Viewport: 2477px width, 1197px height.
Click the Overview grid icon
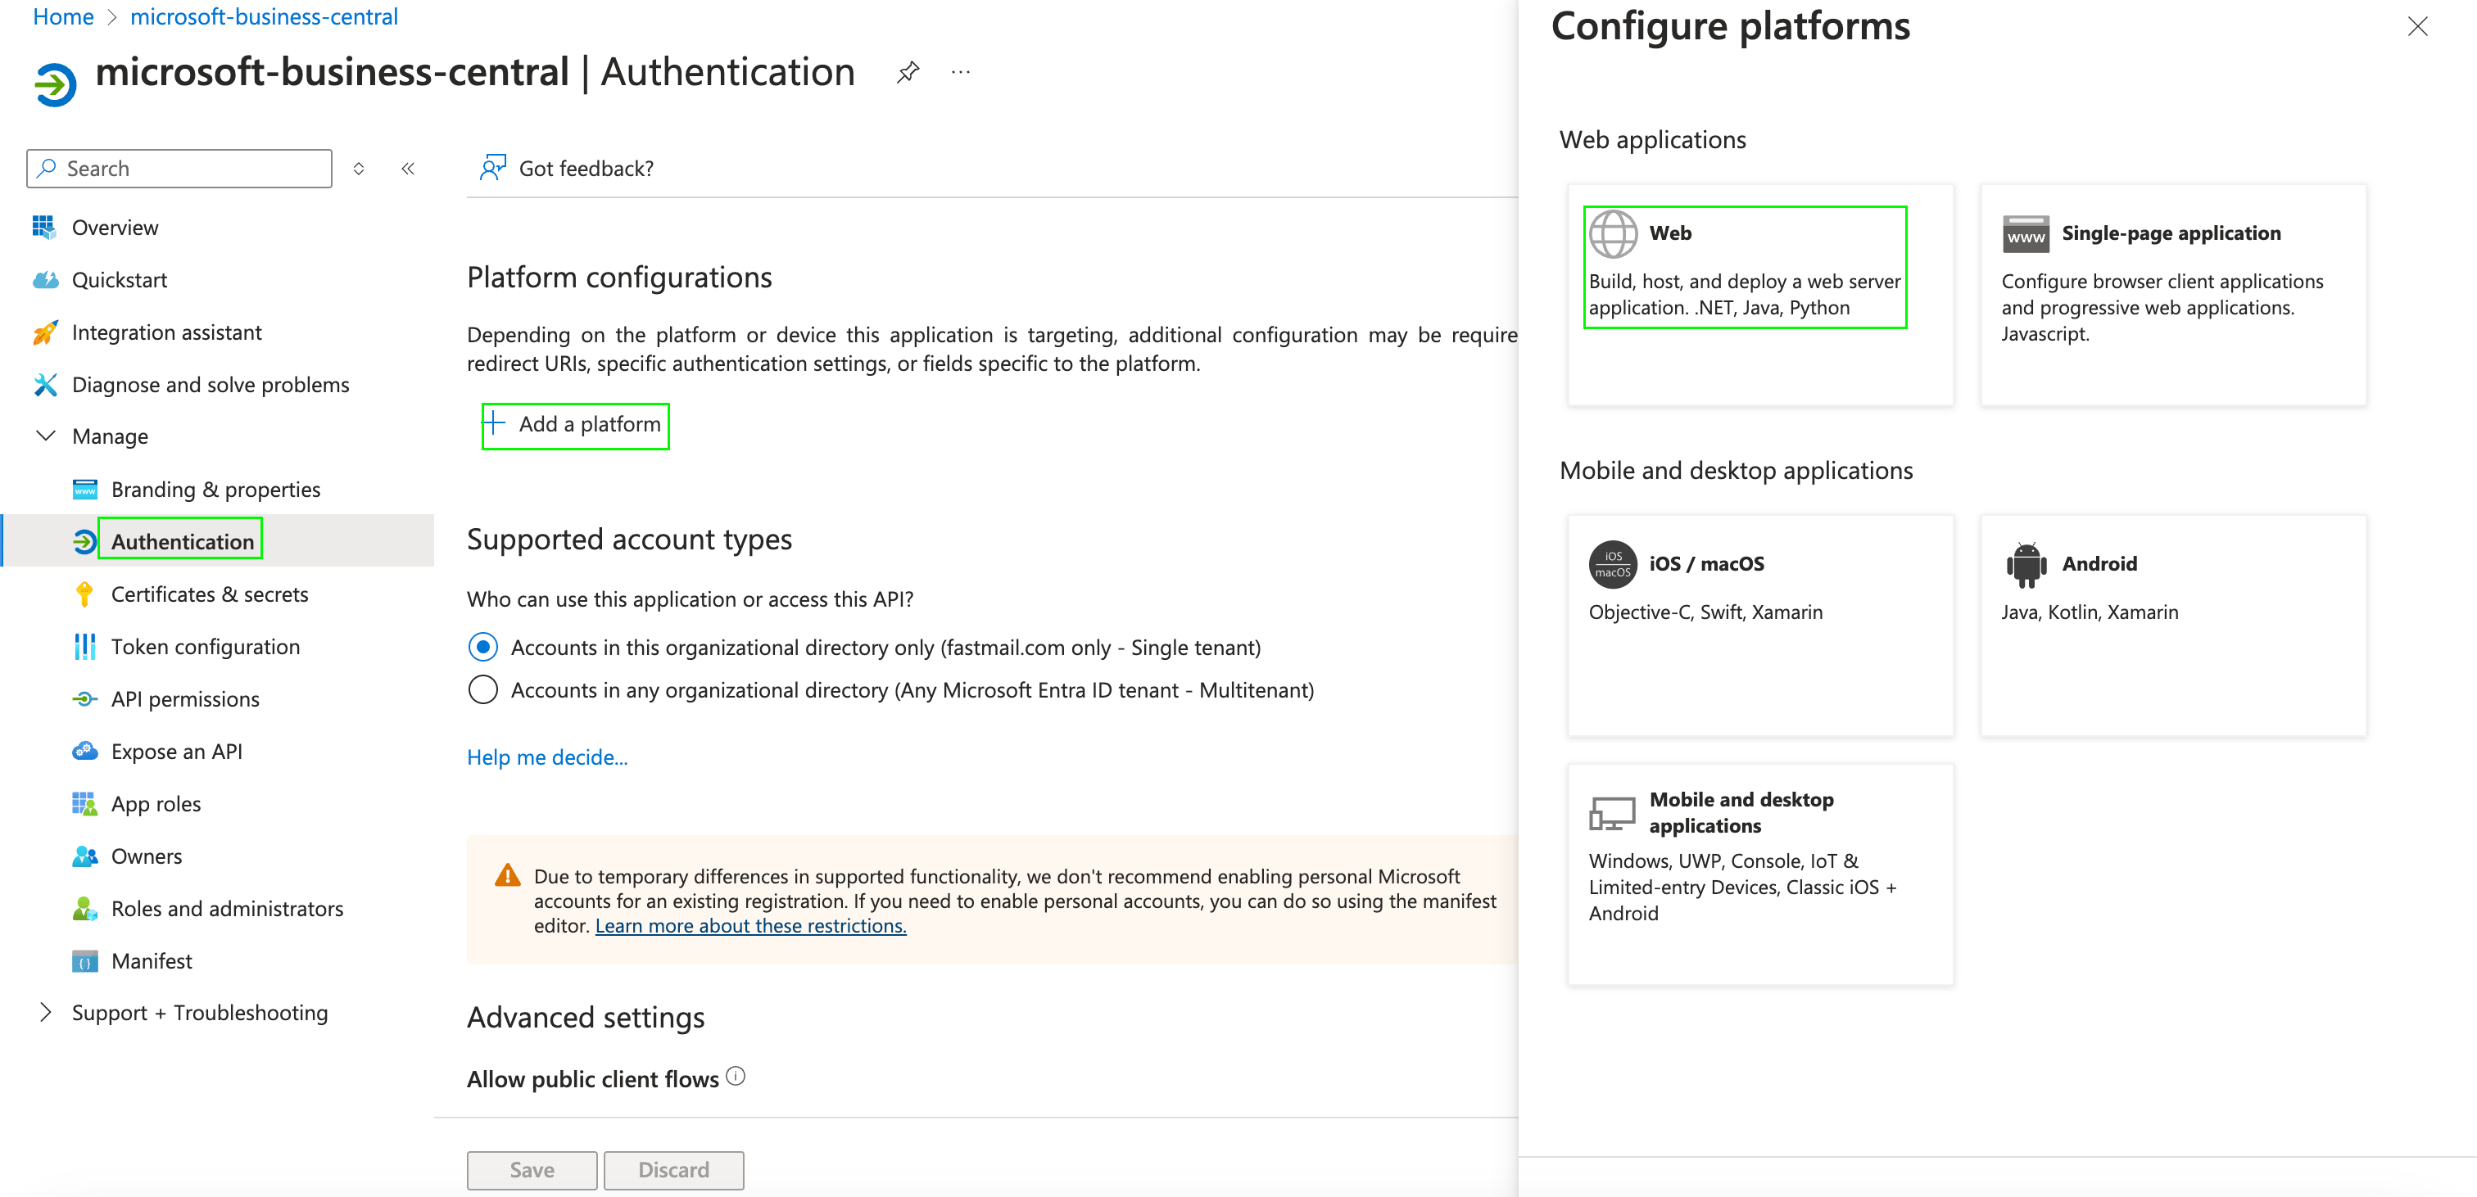pos(44,227)
